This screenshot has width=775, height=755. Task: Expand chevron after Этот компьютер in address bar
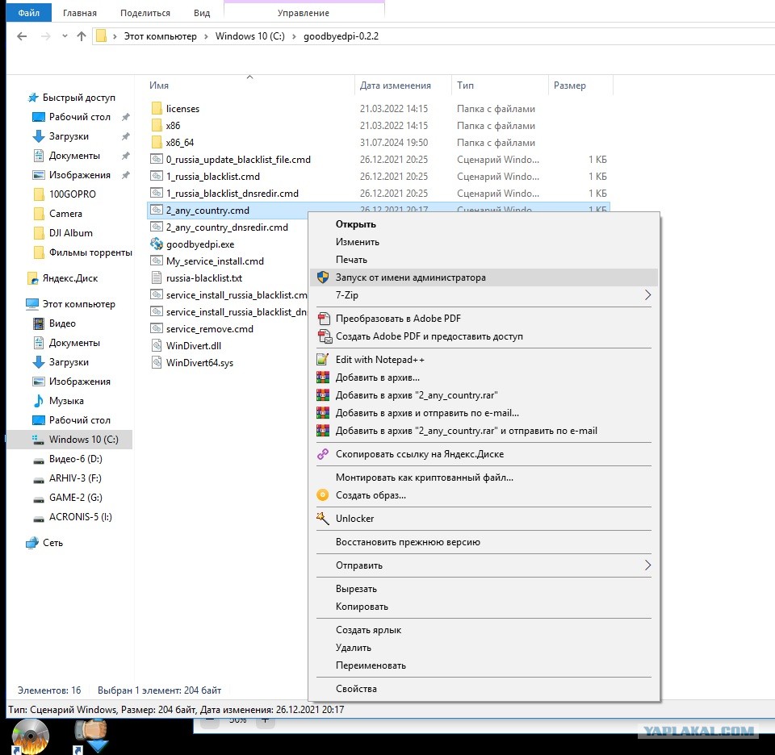coord(206,36)
